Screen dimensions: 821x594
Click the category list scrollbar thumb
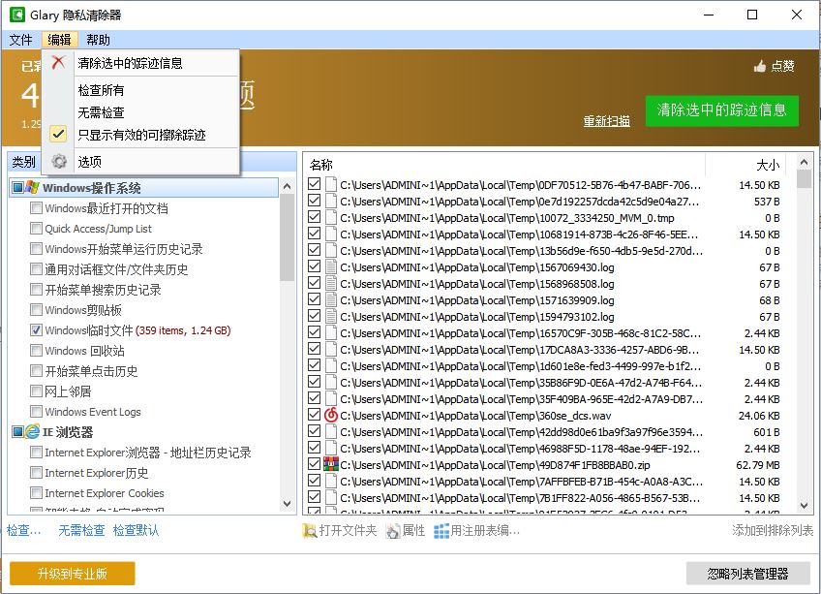click(x=287, y=237)
